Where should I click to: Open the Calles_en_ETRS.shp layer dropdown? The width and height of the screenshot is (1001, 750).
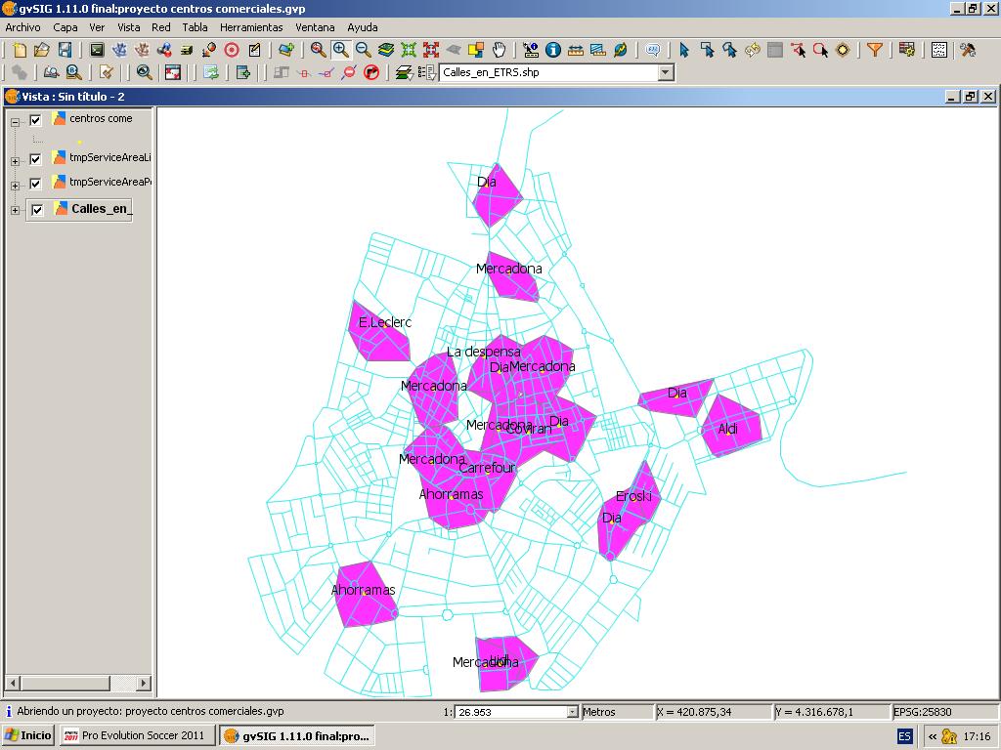click(x=666, y=72)
